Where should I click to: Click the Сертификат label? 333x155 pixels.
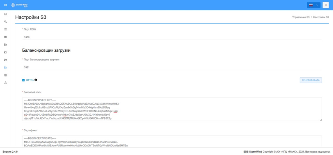coord(31,130)
